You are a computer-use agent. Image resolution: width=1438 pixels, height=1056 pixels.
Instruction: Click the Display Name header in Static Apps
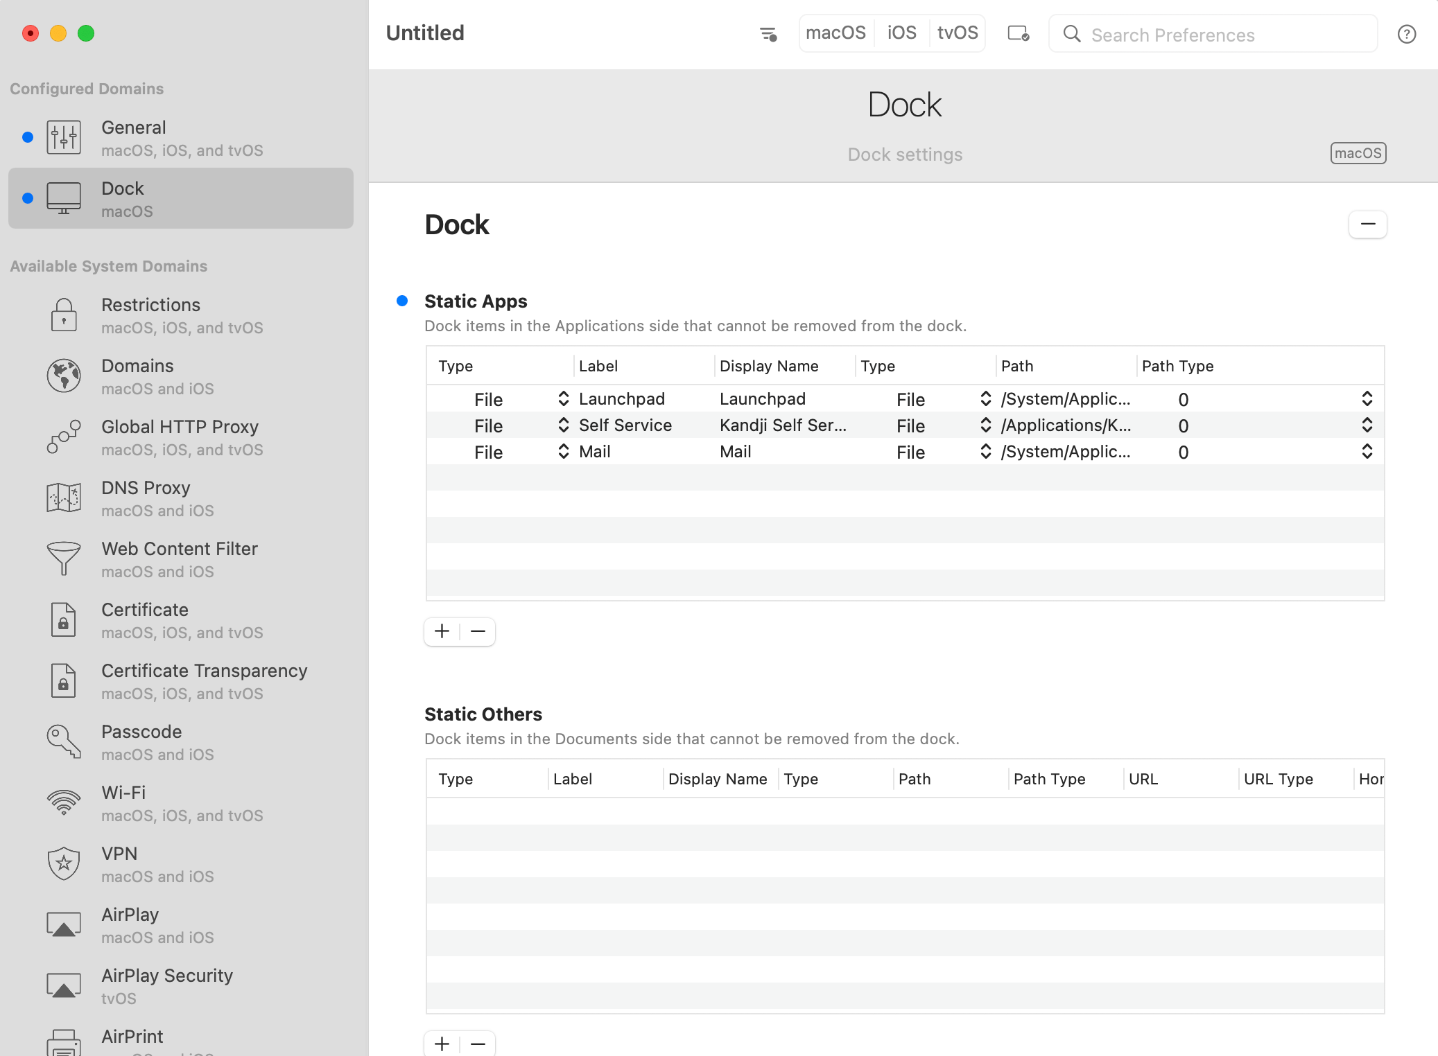click(x=769, y=366)
